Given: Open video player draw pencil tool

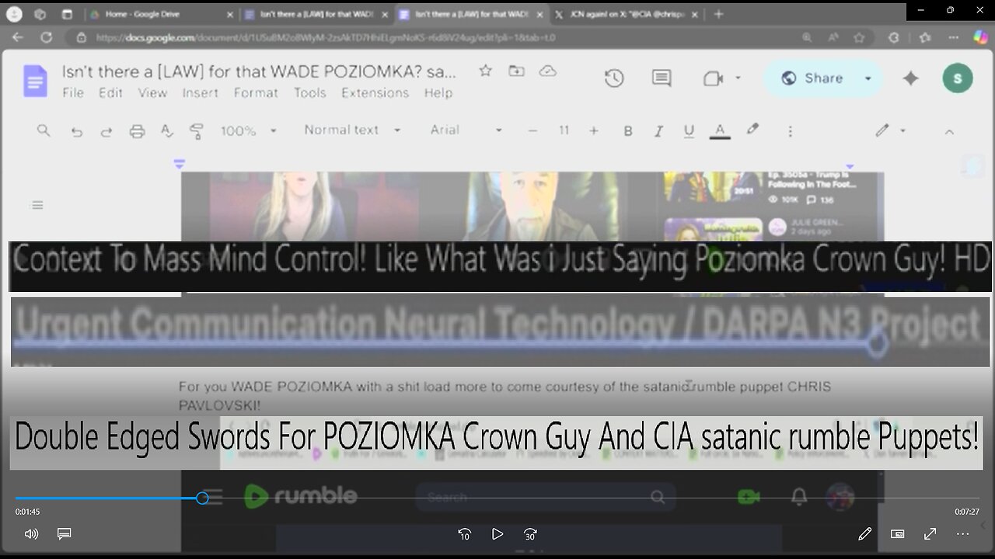Looking at the screenshot, I should 864,534.
